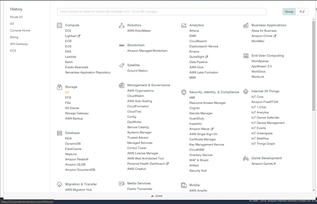
Task: Open Amazon Redshift service
Action: point(77,160)
